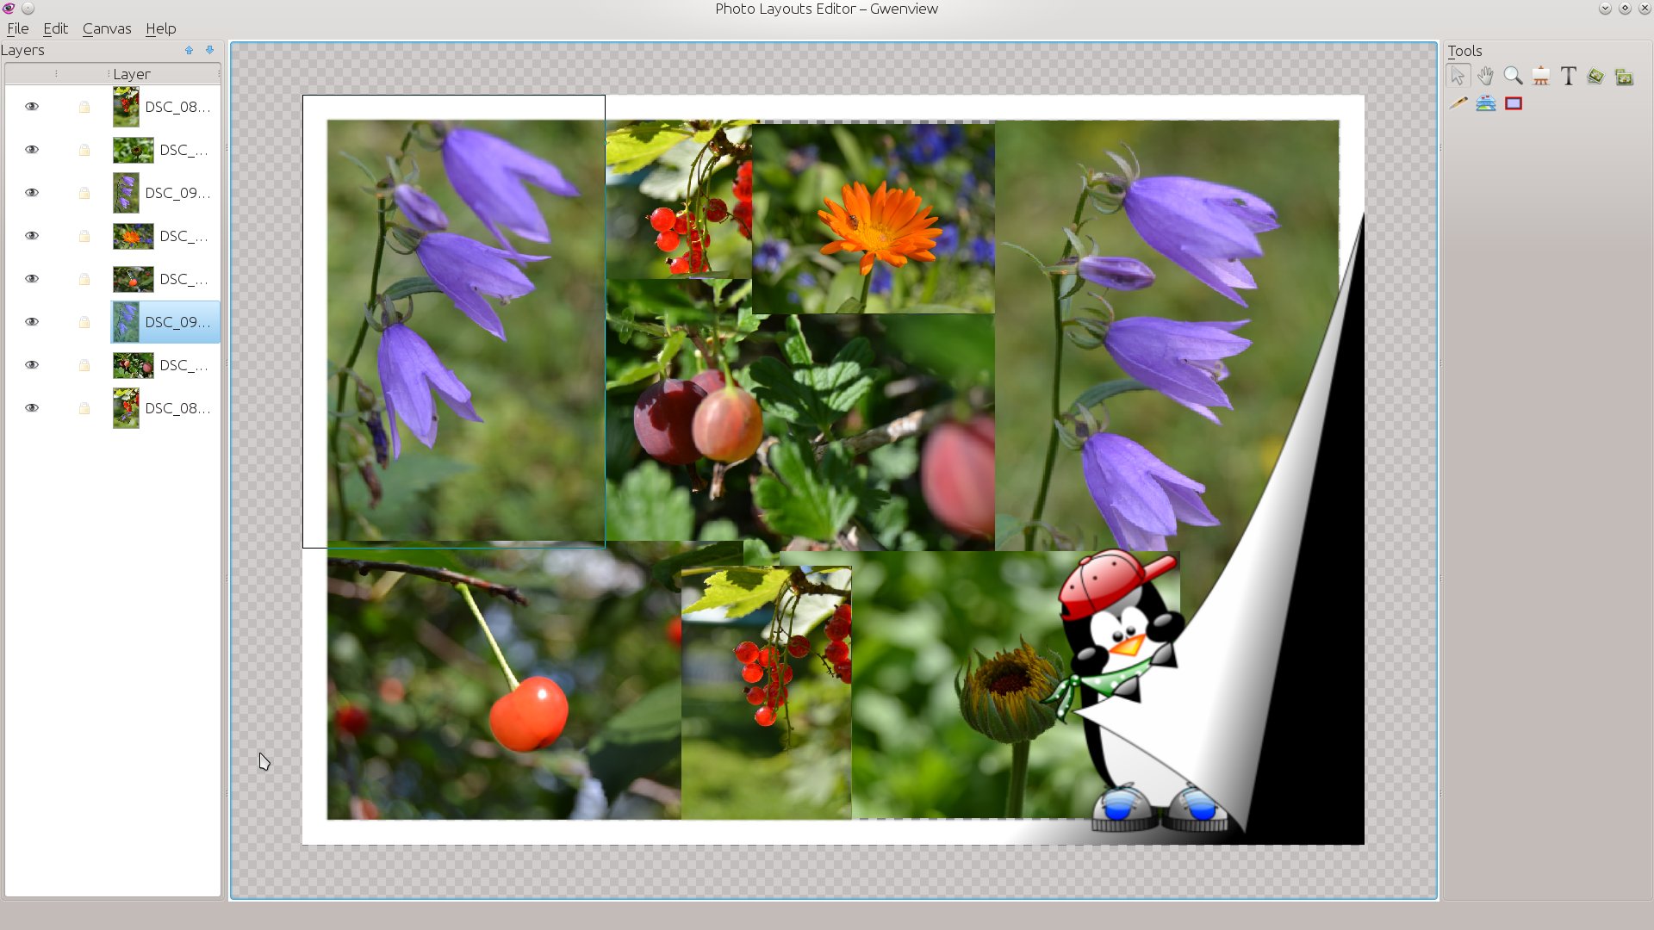
Task: Move selected layer down with blue arrow
Action: pyautogui.click(x=209, y=50)
